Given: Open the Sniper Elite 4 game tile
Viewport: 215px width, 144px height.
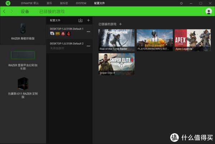Looking at the screenshot, I should pyautogui.click(x=116, y=64).
